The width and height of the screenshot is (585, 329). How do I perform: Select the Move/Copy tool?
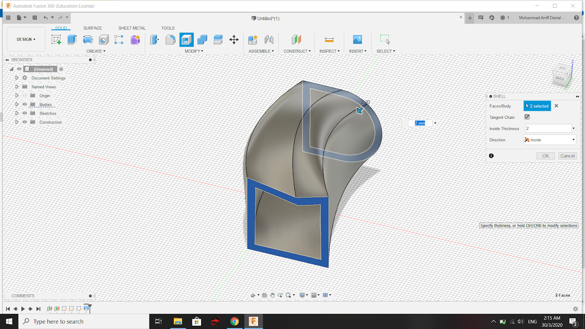pos(234,39)
